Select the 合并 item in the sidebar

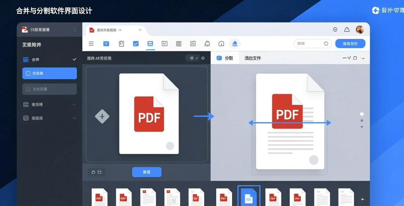[49, 60]
